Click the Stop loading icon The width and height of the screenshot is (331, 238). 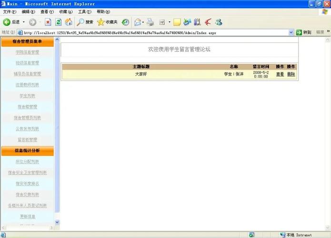48,22
